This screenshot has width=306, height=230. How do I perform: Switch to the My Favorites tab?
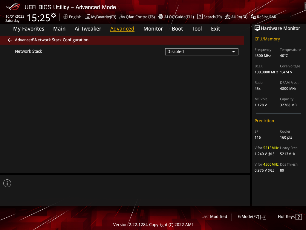[29, 29]
